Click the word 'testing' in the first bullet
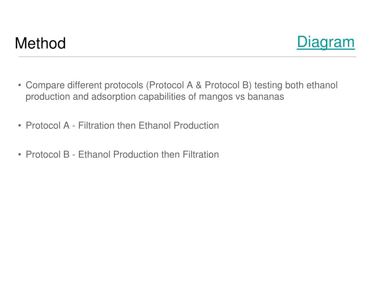 (268, 86)
